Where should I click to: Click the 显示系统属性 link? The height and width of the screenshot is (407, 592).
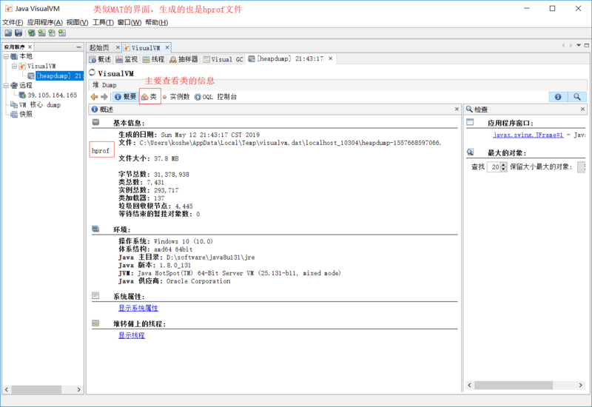(138, 308)
